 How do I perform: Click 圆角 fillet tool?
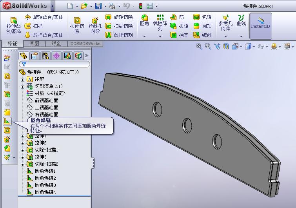tap(144, 20)
